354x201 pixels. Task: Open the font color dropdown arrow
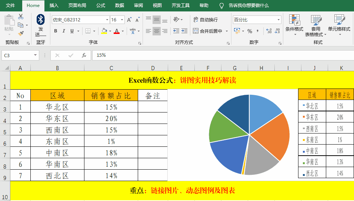[x=123, y=31]
